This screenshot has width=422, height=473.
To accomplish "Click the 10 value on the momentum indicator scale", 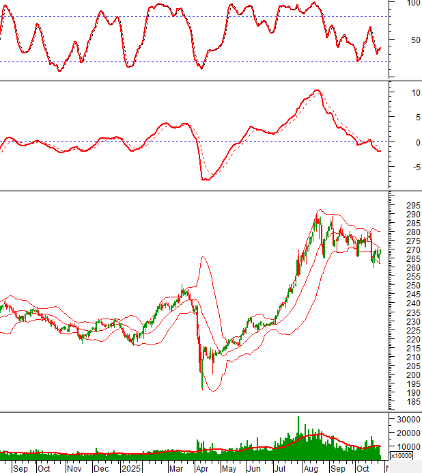I will (x=411, y=92).
